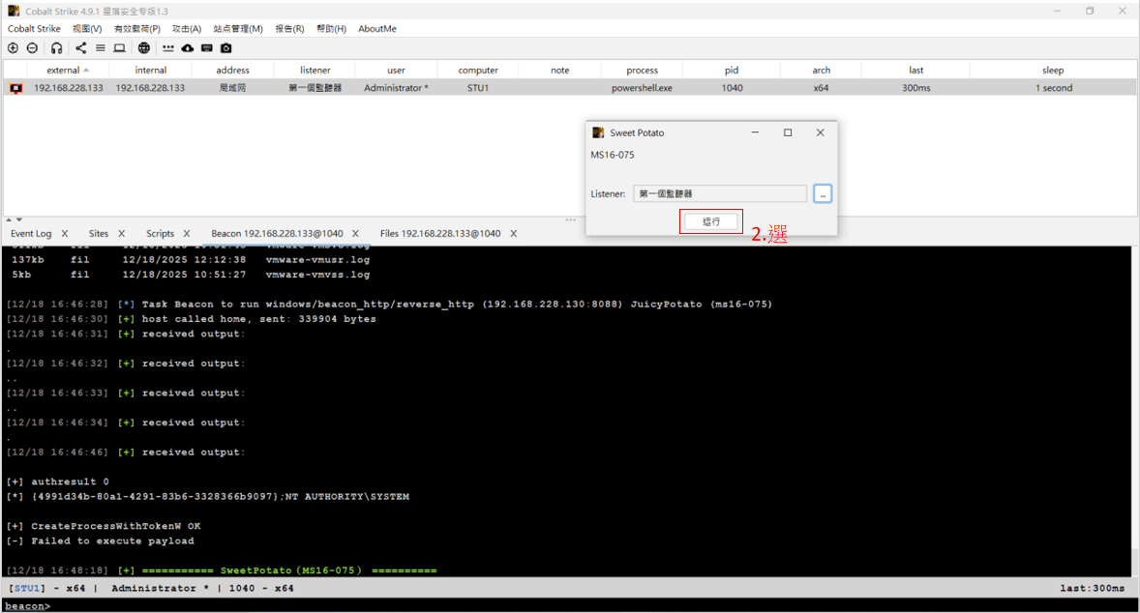Open the 有效載荷(P) menu
1140x613 pixels.
coord(137,29)
